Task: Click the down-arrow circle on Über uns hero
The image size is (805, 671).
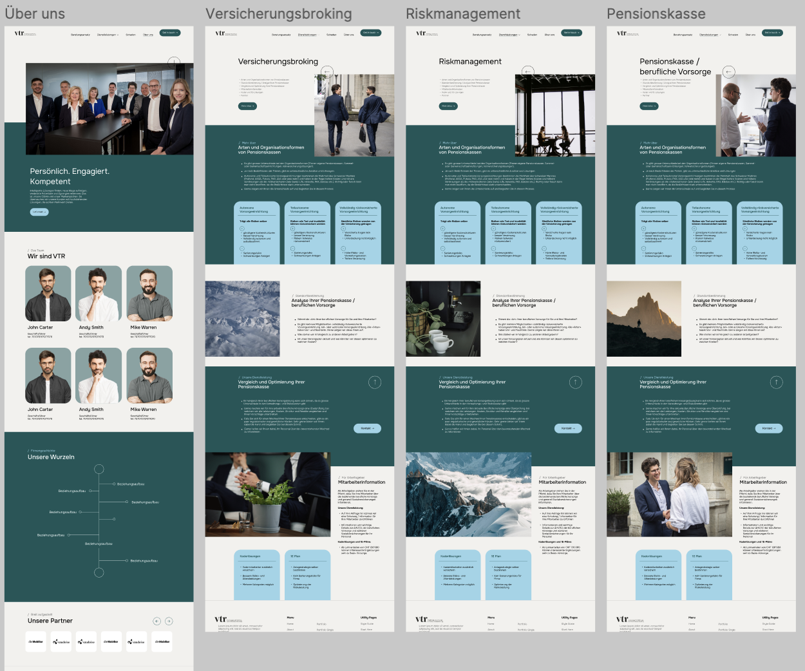Action: [x=173, y=62]
